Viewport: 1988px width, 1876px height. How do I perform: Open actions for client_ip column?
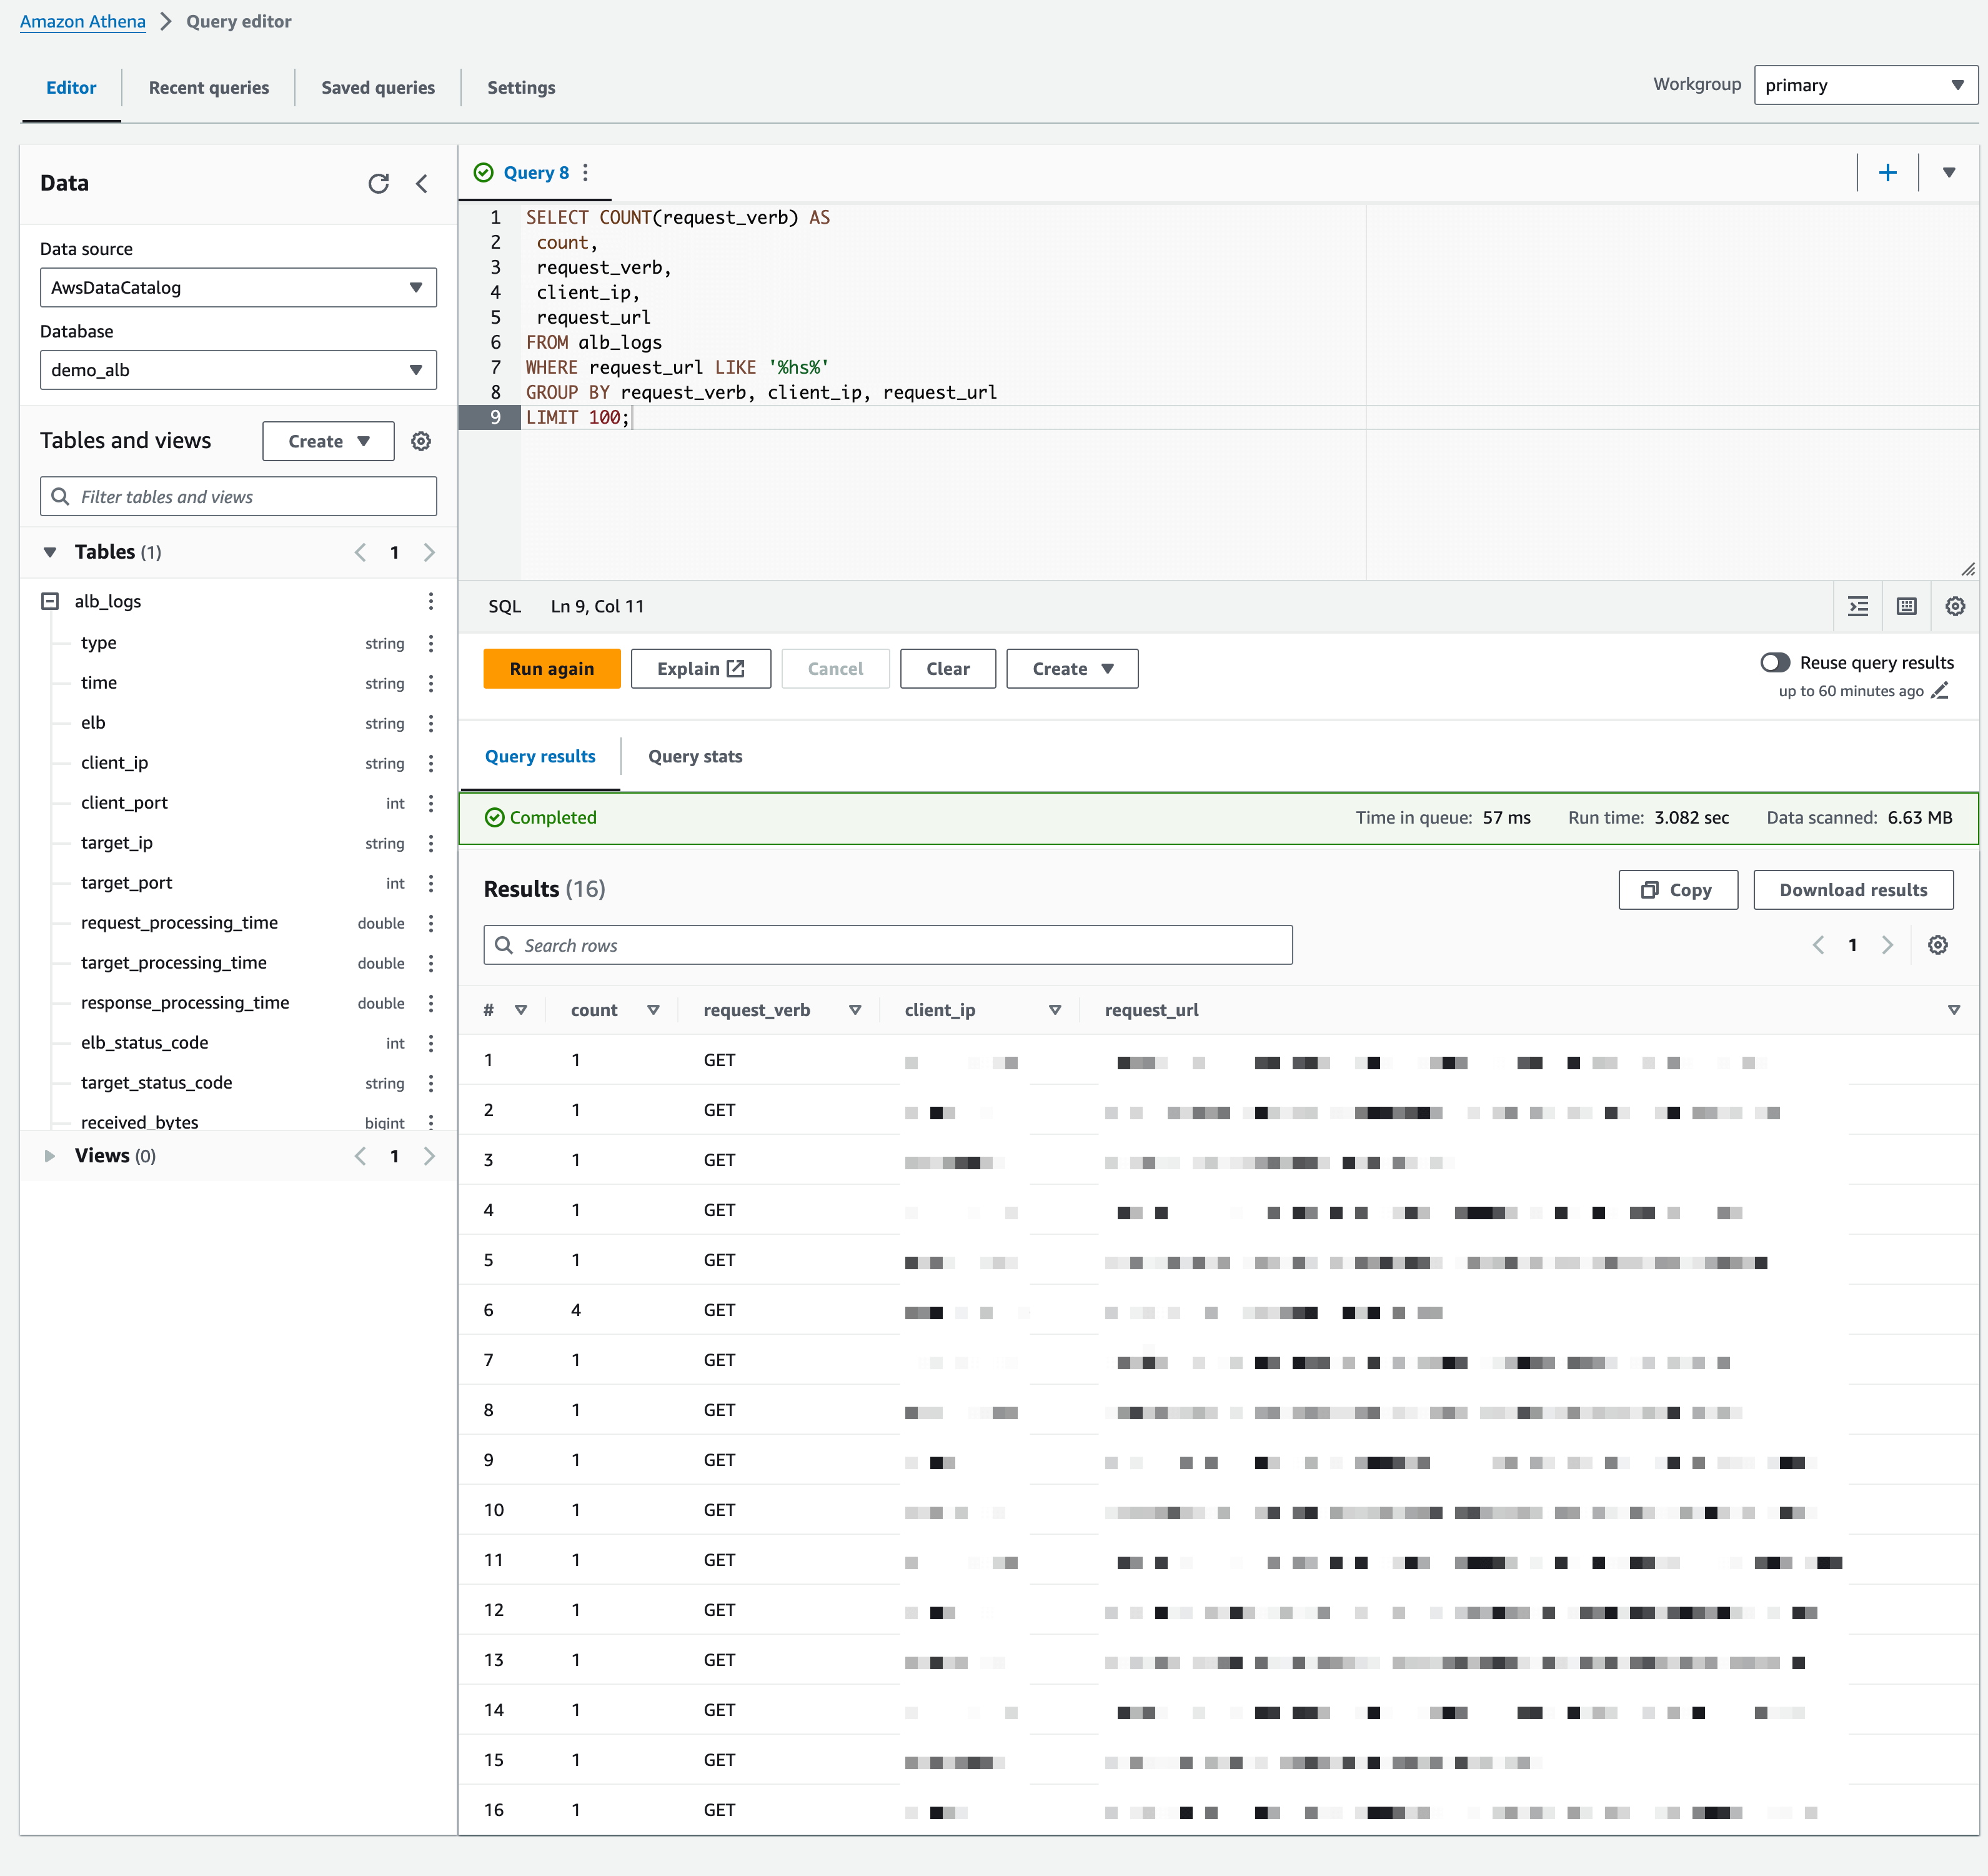(431, 763)
